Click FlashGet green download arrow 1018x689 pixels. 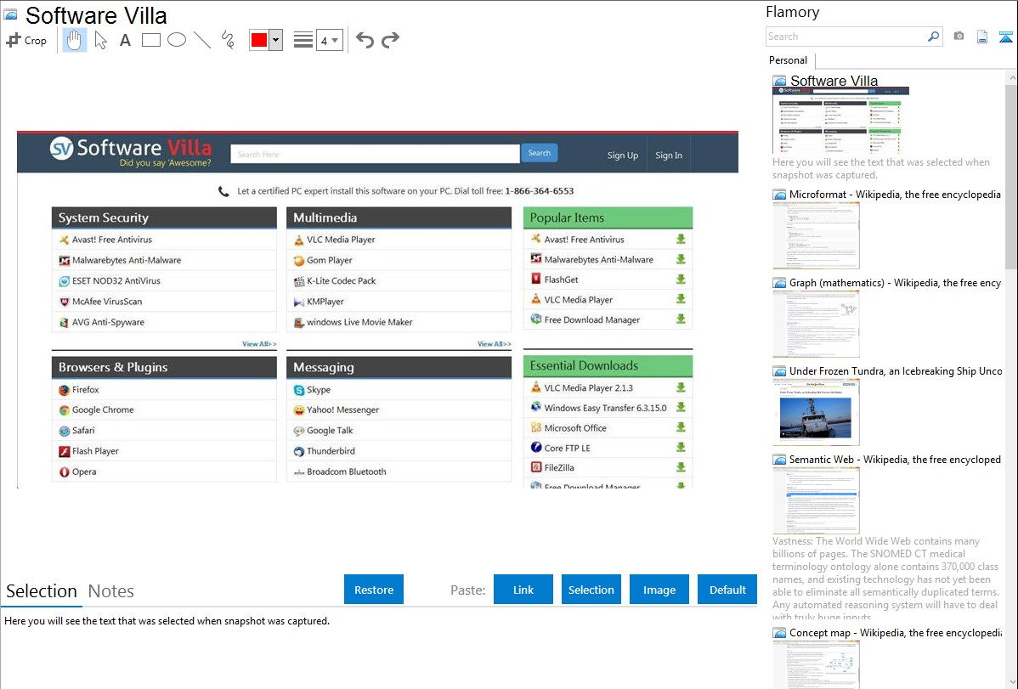[681, 280]
